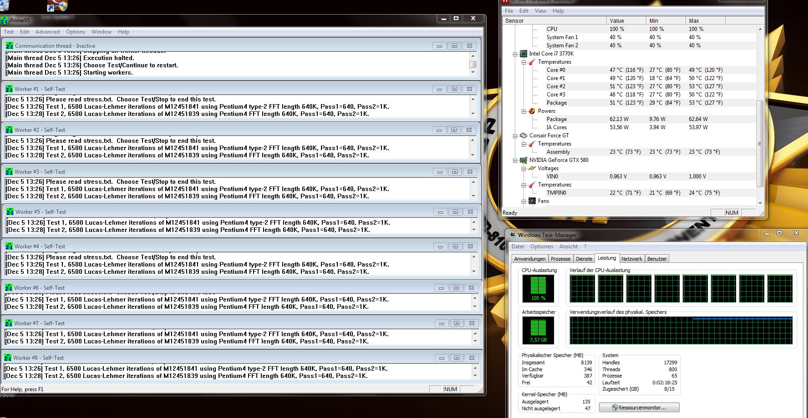The width and height of the screenshot is (808, 418).
Task: Collapse the Powers node
Action: pyautogui.click(x=524, y=111)
